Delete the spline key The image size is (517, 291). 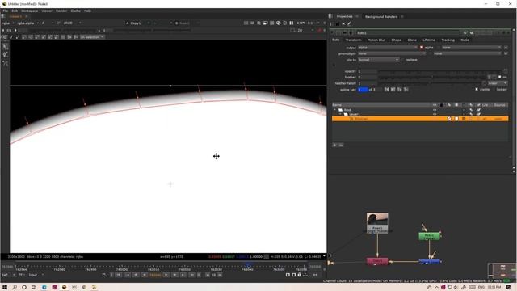coord(406,90)
